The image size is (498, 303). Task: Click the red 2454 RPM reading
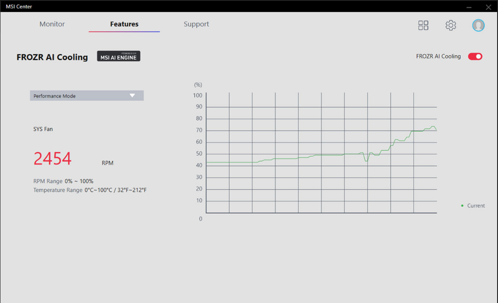[52, 159]
